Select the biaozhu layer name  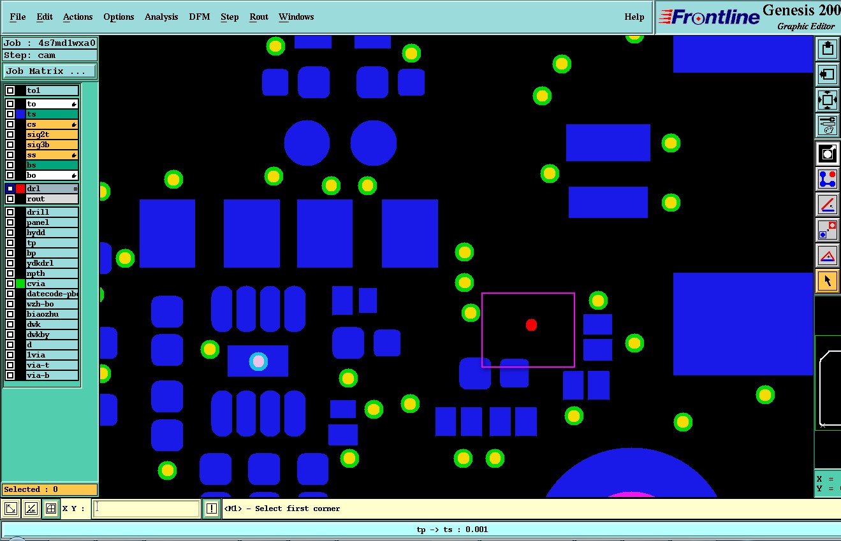[52, 314]
